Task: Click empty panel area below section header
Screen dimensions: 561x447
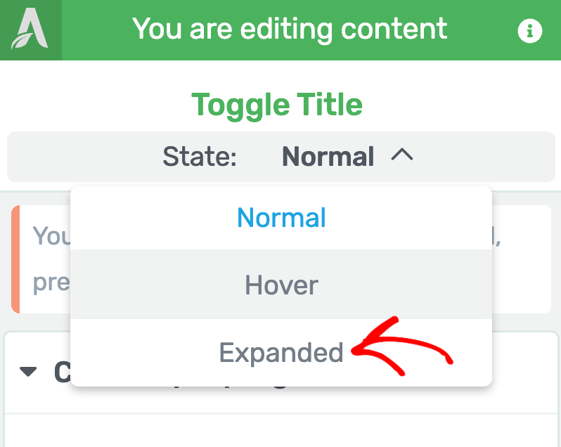Action: (281, 431)
